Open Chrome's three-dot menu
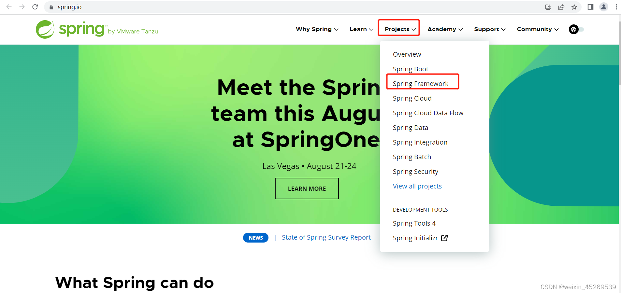Screen dimensions: 621x293 (x=616, y=7)
